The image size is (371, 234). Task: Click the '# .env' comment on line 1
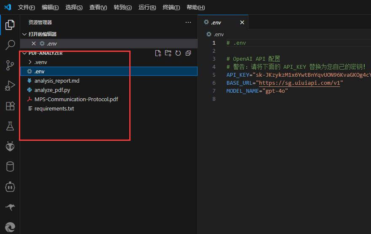point(236,43)
